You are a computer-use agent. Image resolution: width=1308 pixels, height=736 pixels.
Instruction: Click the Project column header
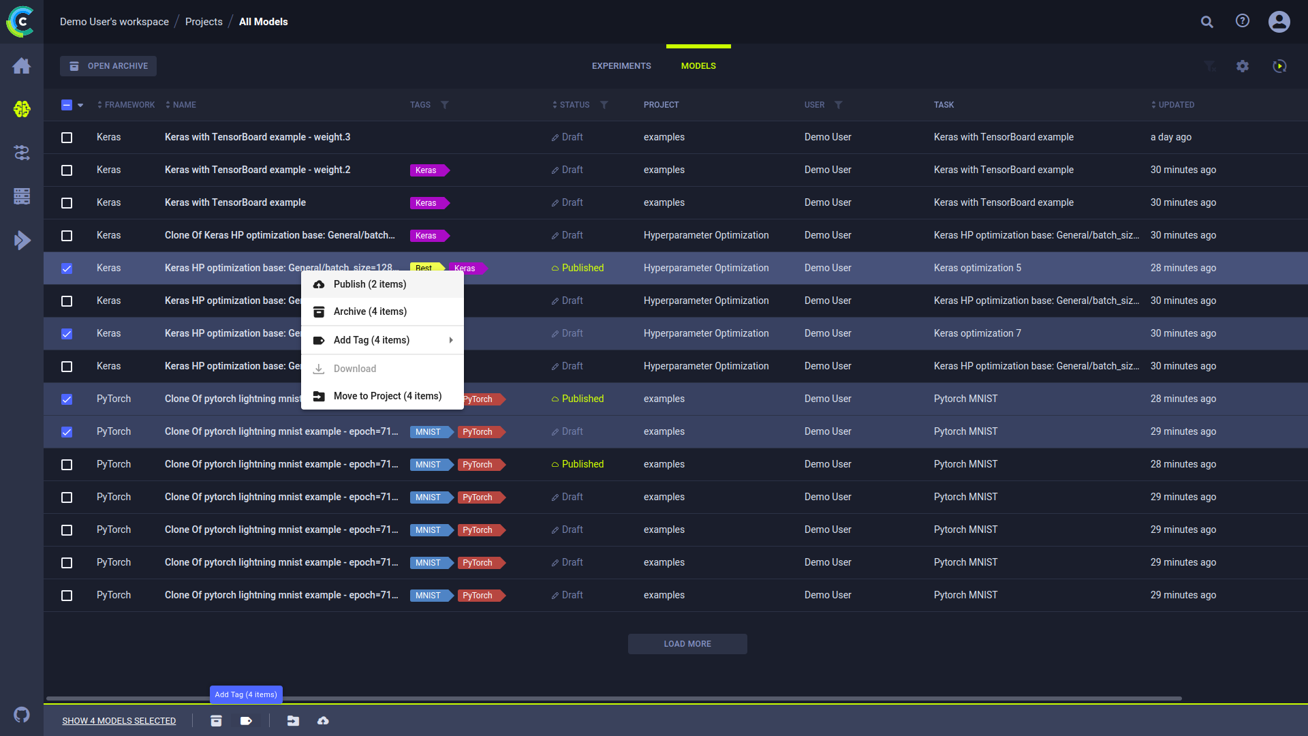click(x=661, y=105)
